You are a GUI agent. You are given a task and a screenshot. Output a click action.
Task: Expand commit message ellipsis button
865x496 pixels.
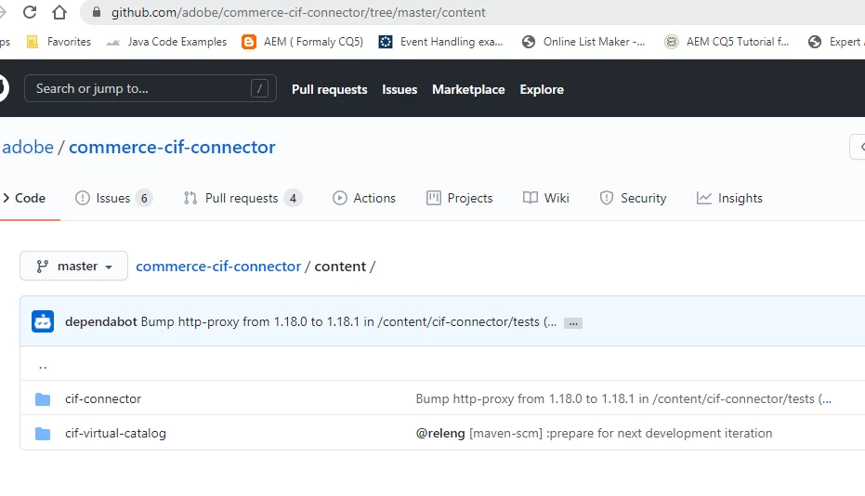coord(573,323)
